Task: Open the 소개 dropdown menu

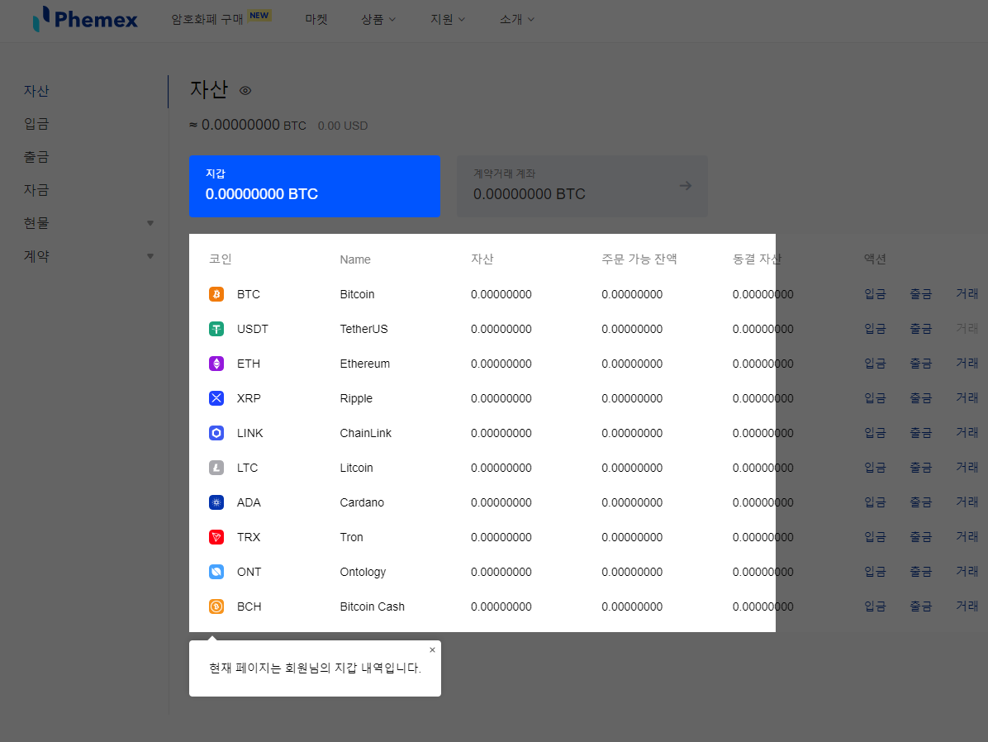Action: coord(517,20)
